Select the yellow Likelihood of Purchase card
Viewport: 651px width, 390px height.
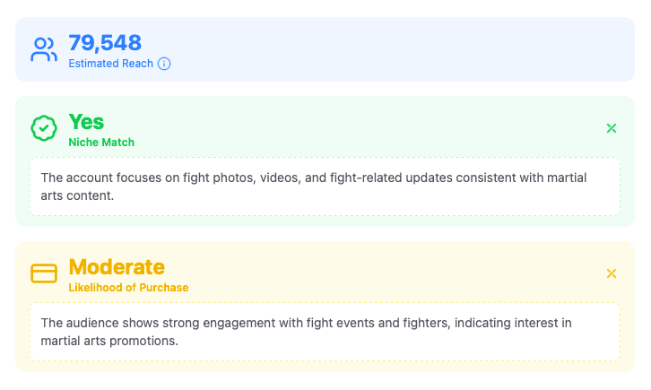[325, 307]
